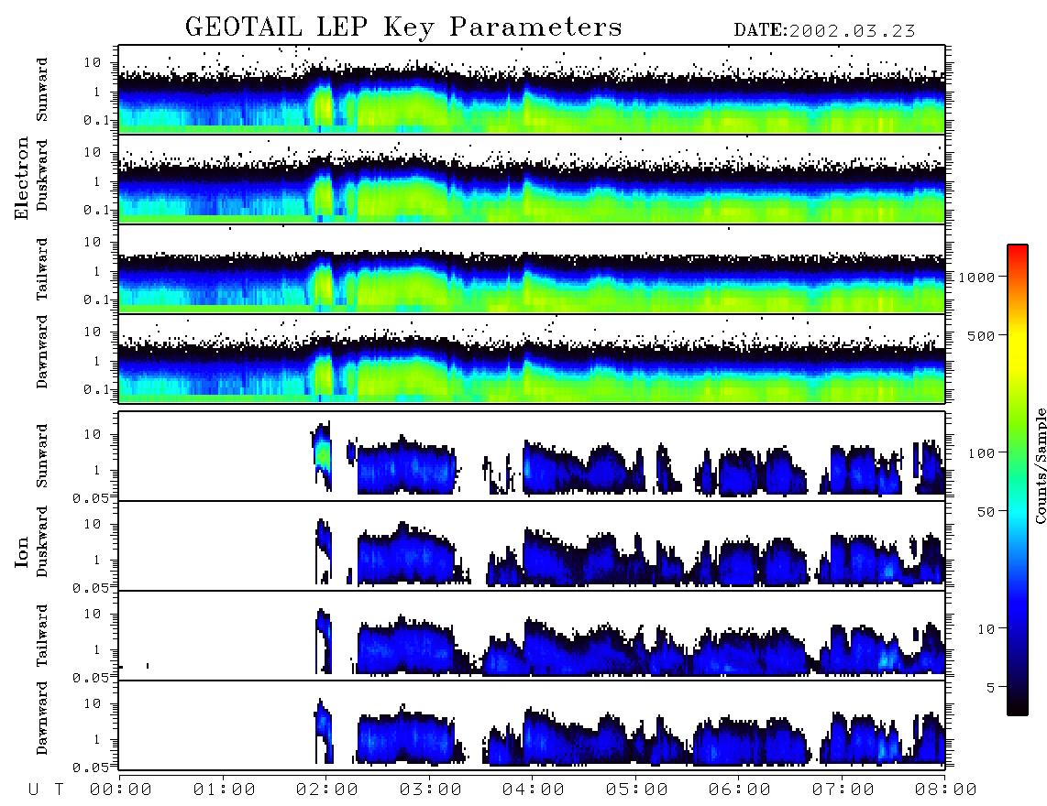Click the '5' color scale value
The width and height of the screenshot is (1047, 806).
(x=991, y=688)
